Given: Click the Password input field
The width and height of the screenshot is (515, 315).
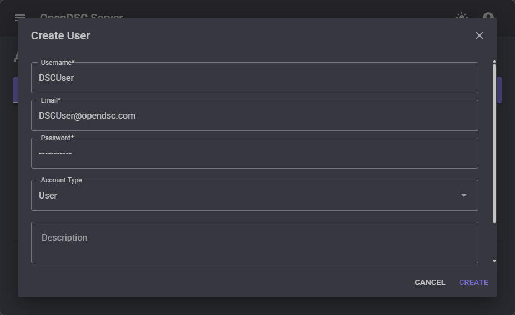Looking at the screenshot, I should coord(255,153).
